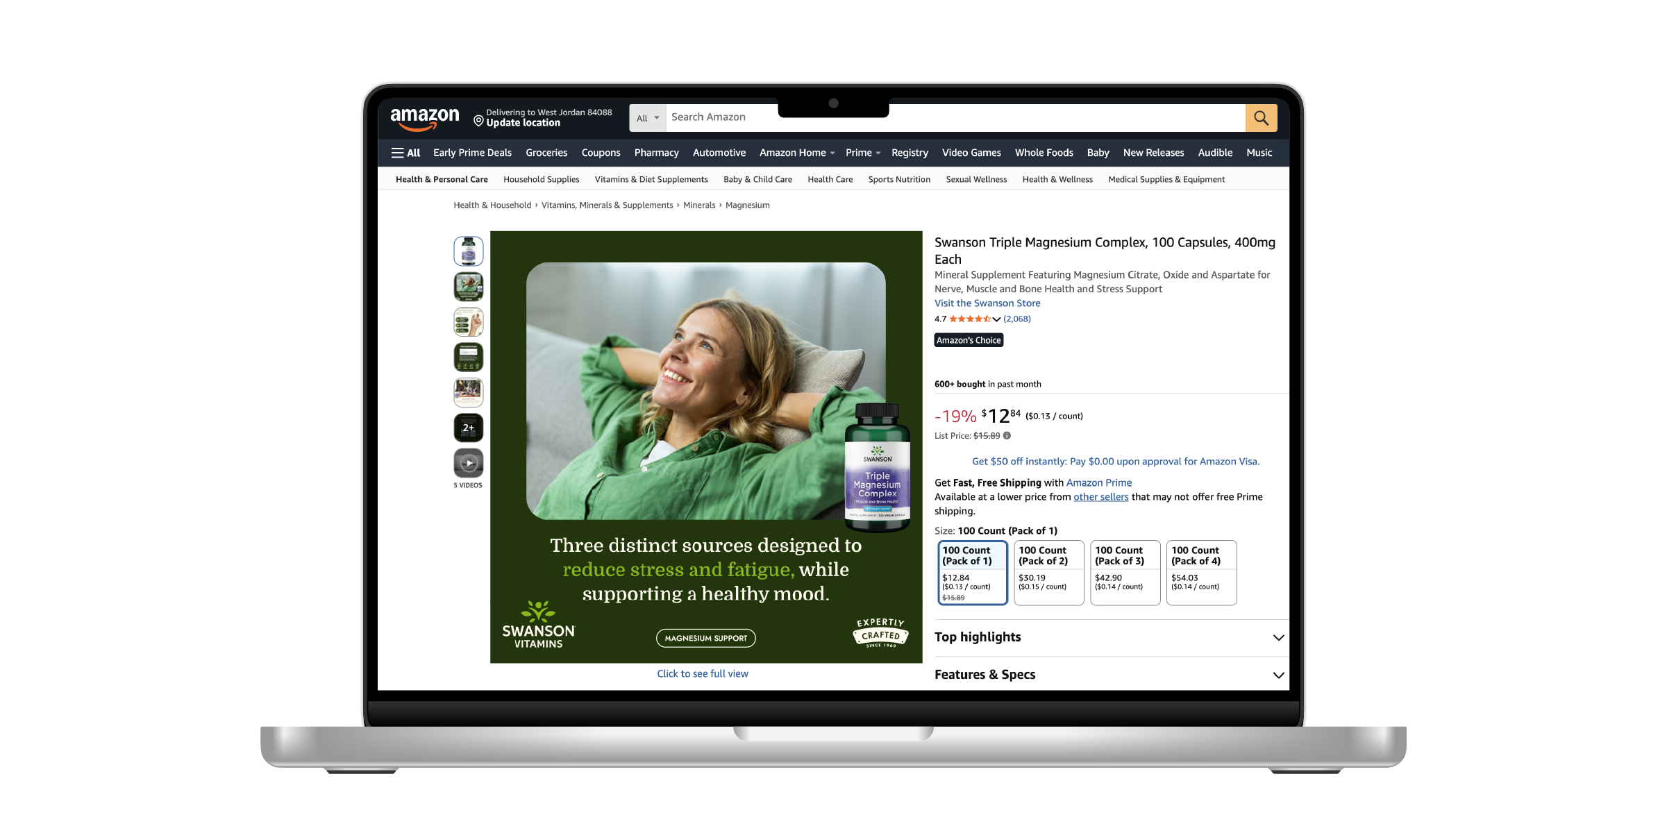
Task: Click Magnesium breadcrumb
Action: 747,205
